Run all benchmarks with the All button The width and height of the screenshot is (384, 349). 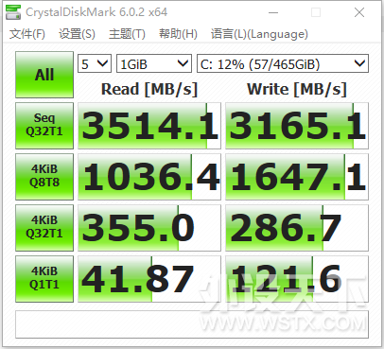[44, 75]
